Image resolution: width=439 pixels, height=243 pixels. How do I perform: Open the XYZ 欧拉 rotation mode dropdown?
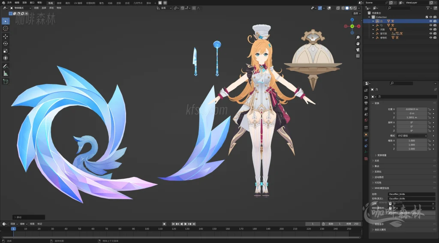click(x=412, y=136)
